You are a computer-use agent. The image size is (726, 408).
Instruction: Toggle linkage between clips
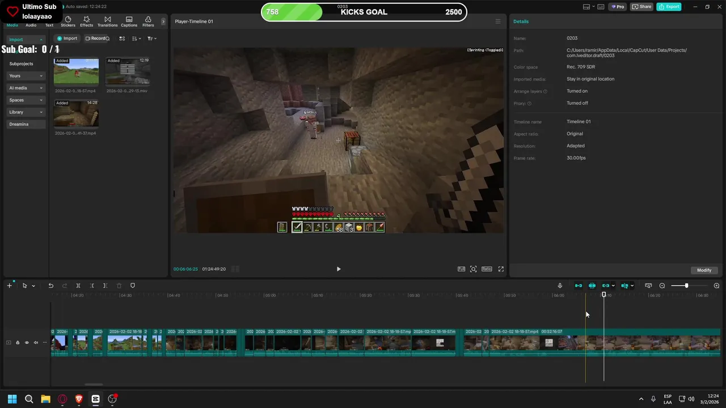[x=606, y=286]
